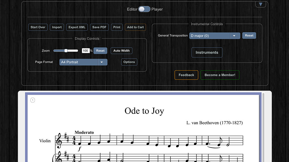Open page format Options
Image resolution: width=289 pixels, height=162 pixels.
[129, 62]
